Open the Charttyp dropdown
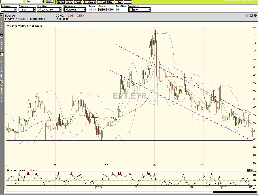The width and height of the screenshot is (259, 195). (49, 10)
